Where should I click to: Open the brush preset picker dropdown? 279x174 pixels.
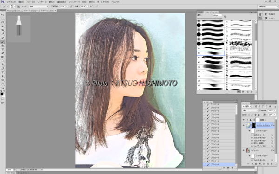(x=14, y=6)
